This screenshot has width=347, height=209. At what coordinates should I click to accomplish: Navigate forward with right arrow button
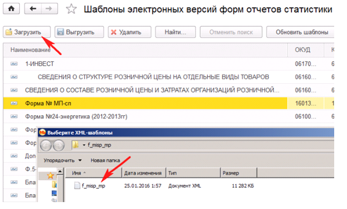[49, 9]
